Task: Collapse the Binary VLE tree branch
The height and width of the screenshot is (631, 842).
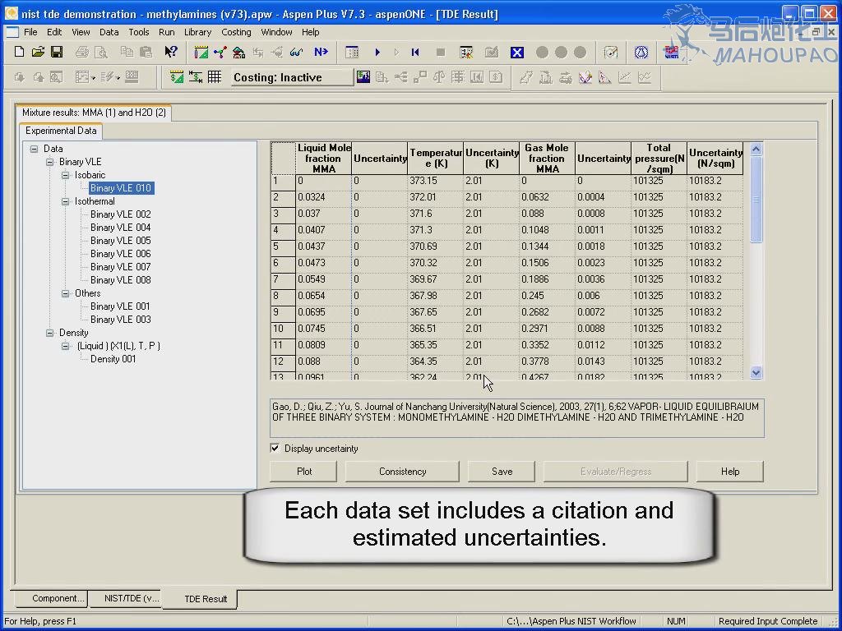Action: (50, 162)
